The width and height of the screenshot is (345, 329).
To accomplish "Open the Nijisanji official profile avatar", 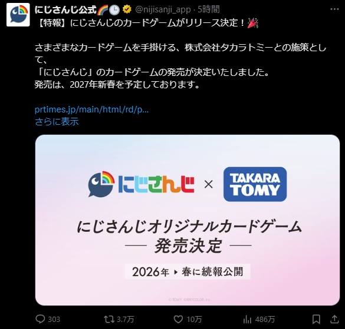I will point(18,15).
